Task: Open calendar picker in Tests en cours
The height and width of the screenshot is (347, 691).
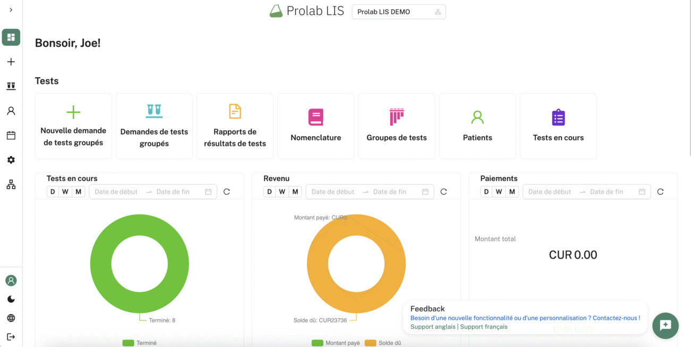Action: pyautogui.click(x=208, y=192)
